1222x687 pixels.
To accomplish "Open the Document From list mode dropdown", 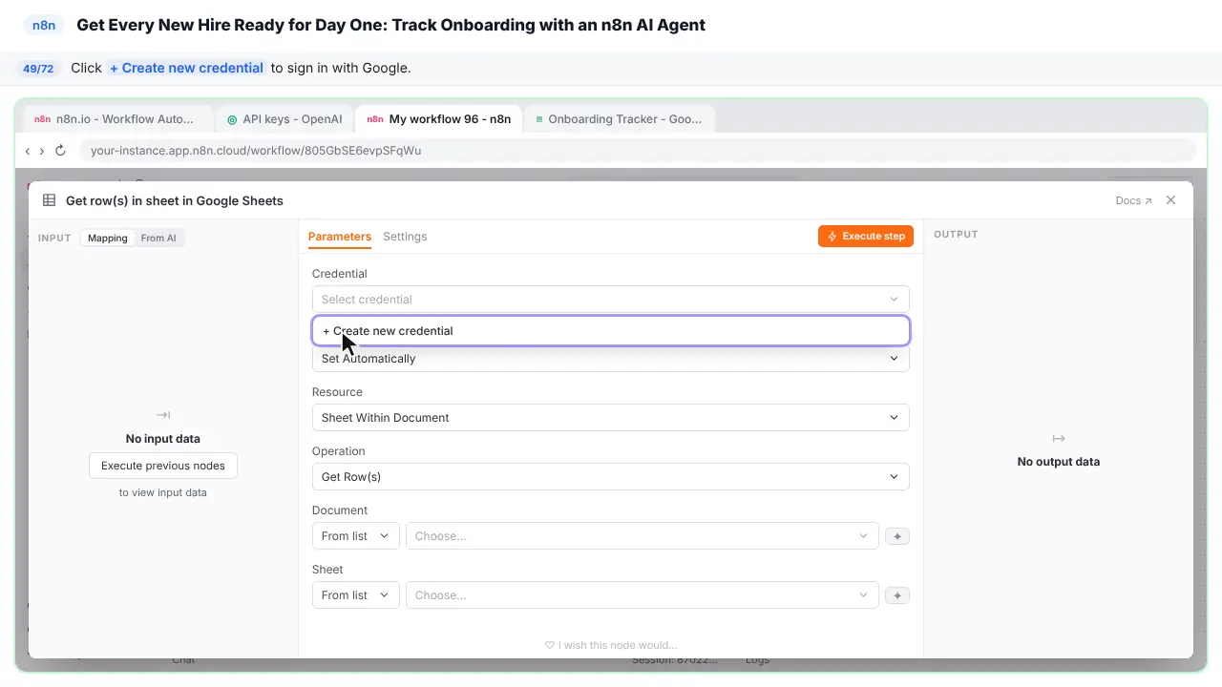I will tap(356, 536).
